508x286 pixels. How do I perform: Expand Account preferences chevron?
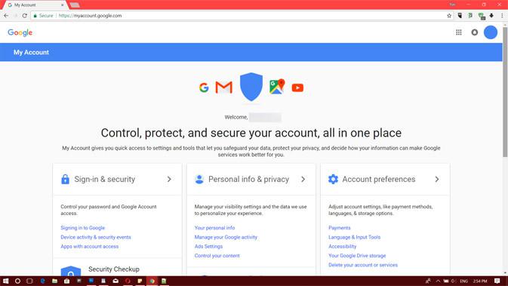click(437, 179)
